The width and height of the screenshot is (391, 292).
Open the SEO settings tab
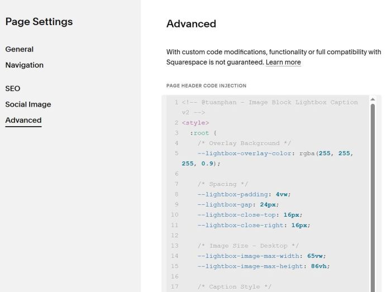[13, 88]
